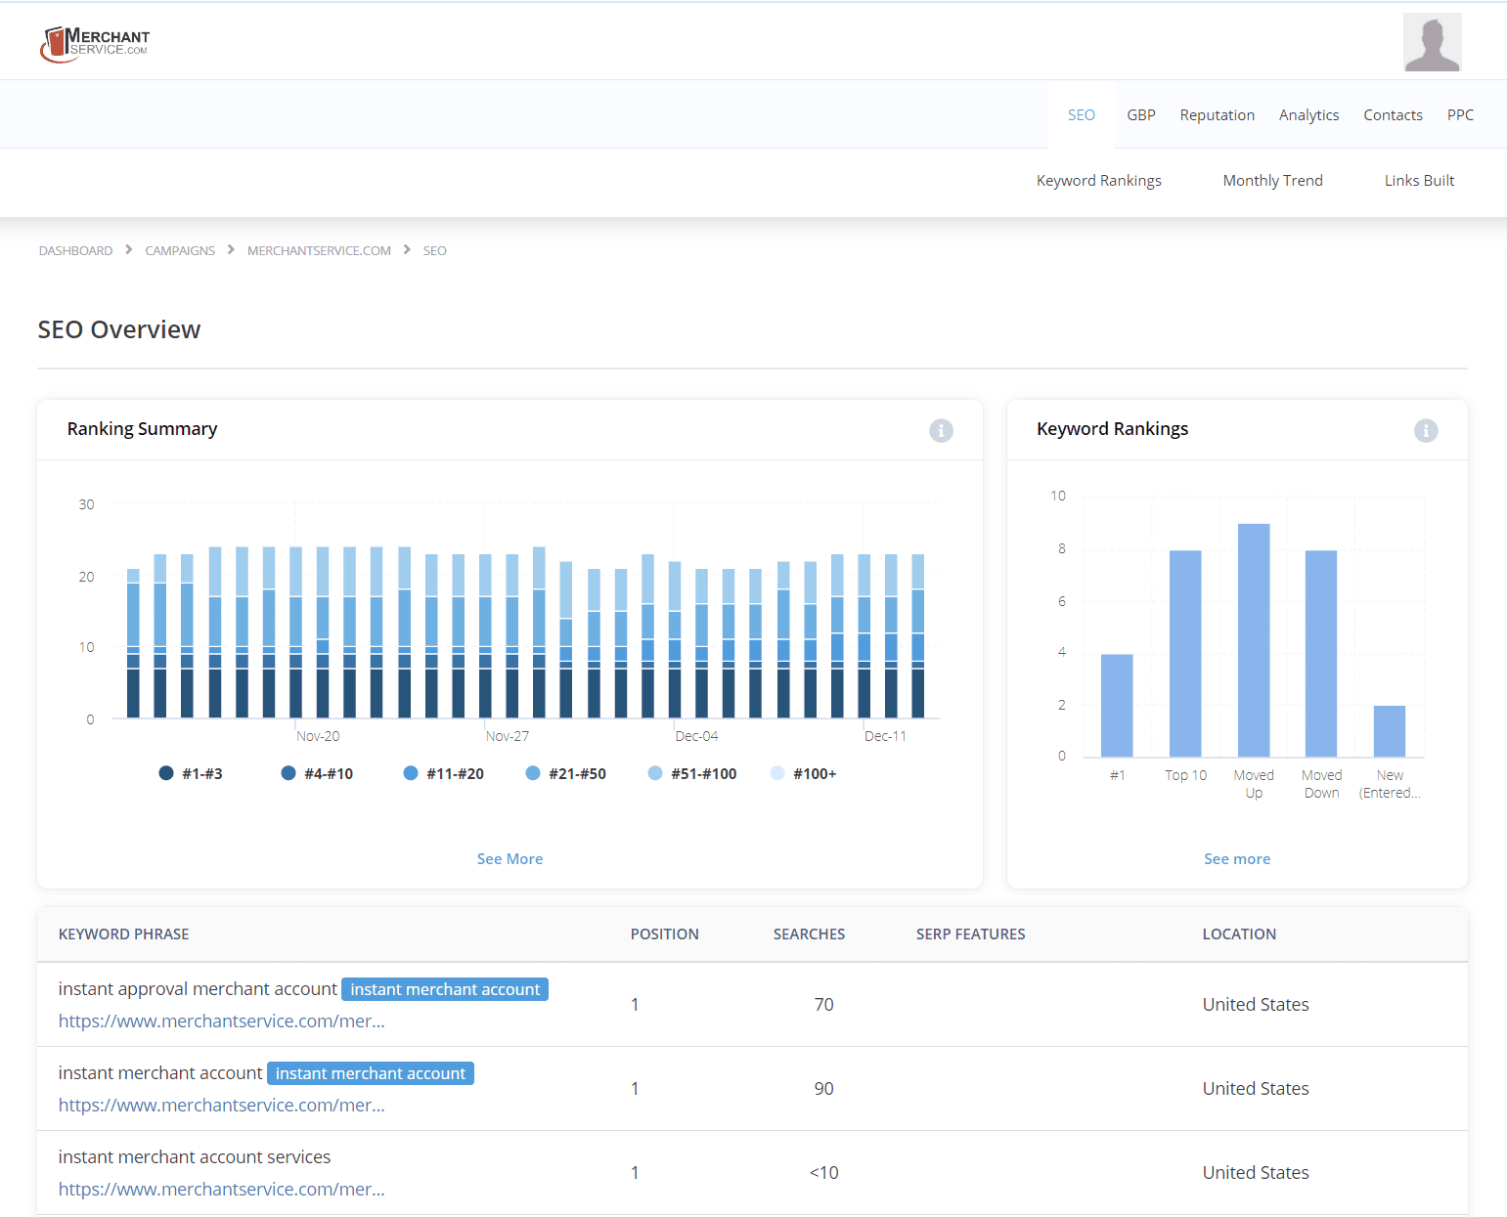1507x1217 pixels.
Task: Click the blue instant merchant account tag in first row
Action: (445, 989)
